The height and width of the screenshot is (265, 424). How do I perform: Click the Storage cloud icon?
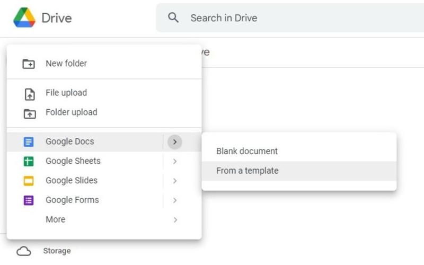[x=24, y=251]
